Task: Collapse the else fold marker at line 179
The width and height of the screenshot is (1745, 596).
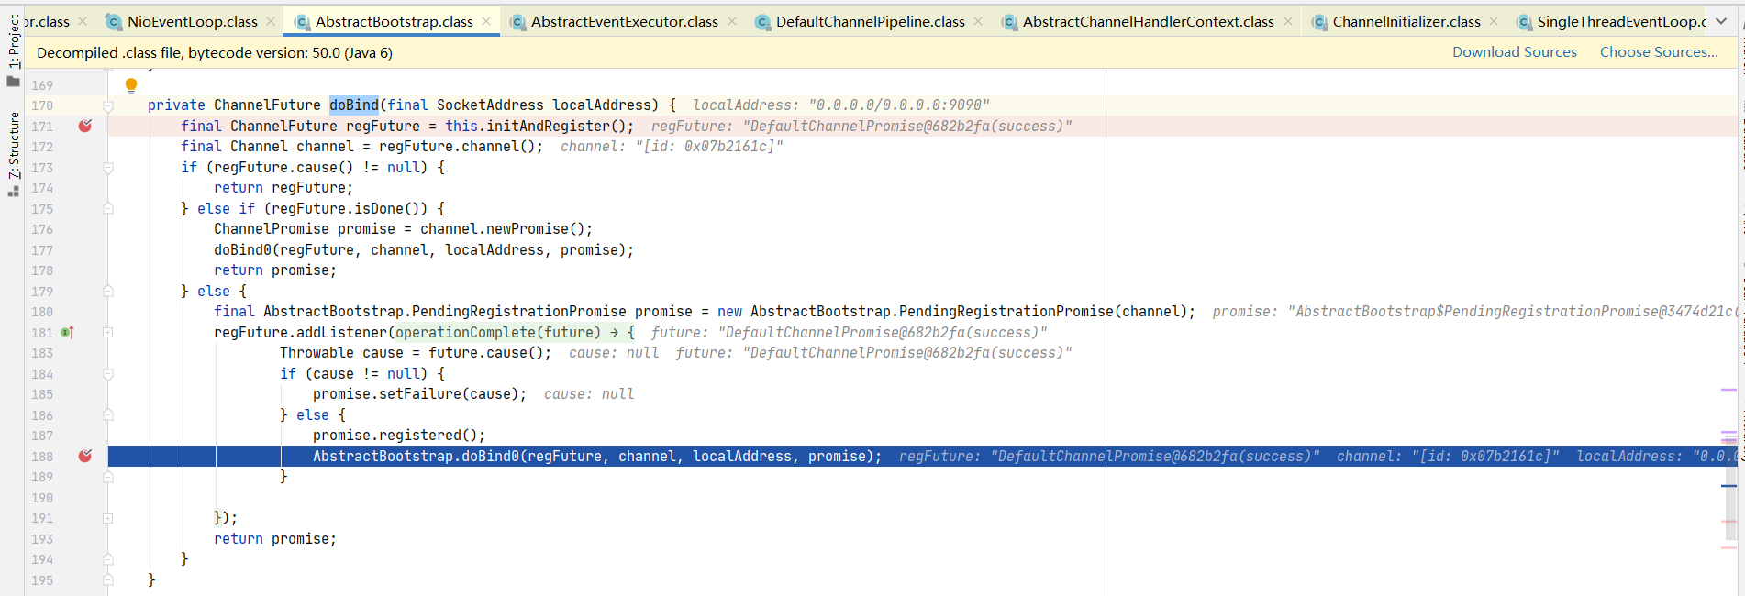Action: point(108,292)
